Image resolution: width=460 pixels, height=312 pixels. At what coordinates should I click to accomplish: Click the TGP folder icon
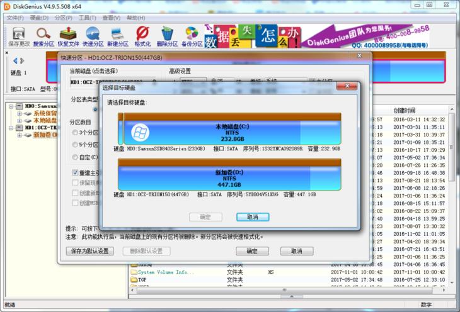click(134, 280)
